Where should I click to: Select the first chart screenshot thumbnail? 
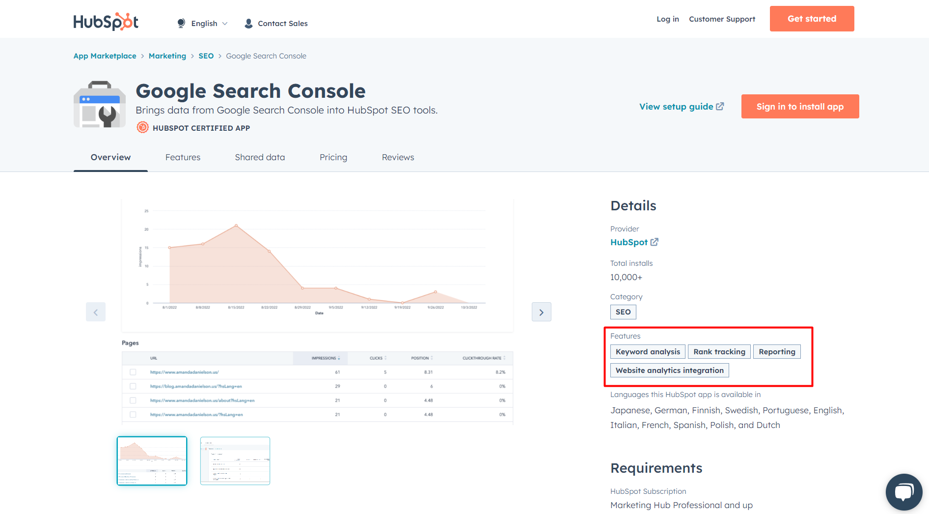click(x=152, y=461)
